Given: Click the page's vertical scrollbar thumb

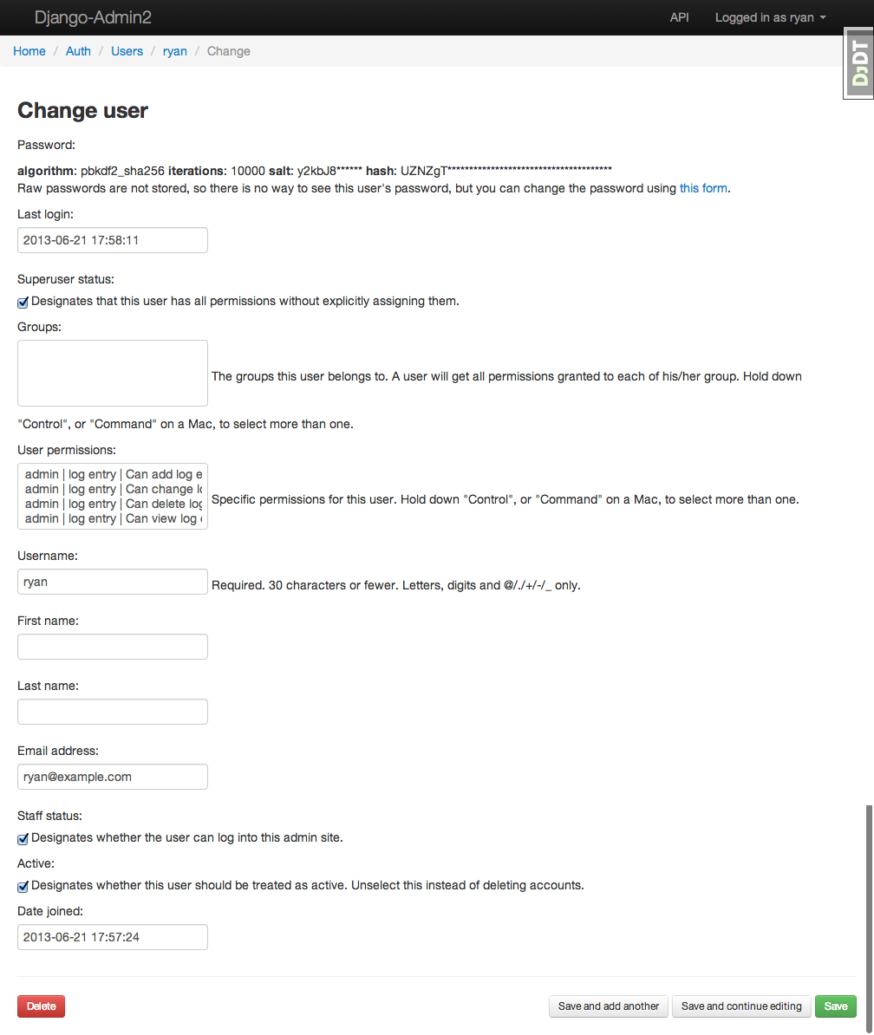Looking at the screenshot, I should click(x=869, y=919).
